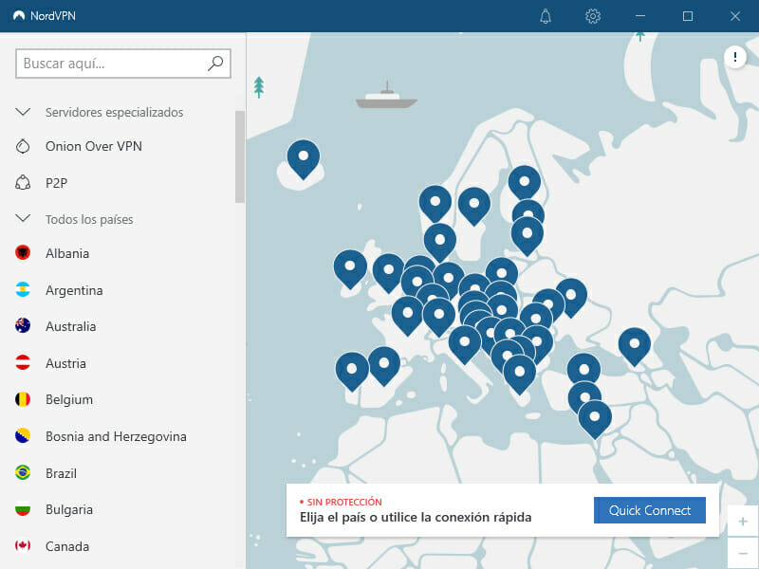Click the Brazil flag icon
Screen dimensions: 759x569
pyautogui.click(x=23, y=472)
